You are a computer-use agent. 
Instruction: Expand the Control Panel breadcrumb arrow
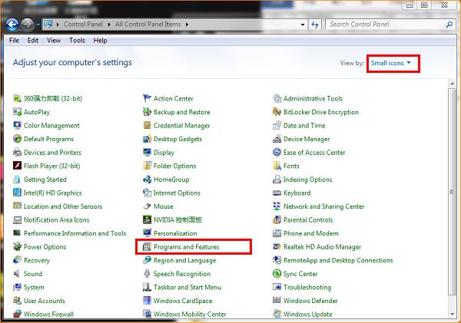tap(110, 25)
